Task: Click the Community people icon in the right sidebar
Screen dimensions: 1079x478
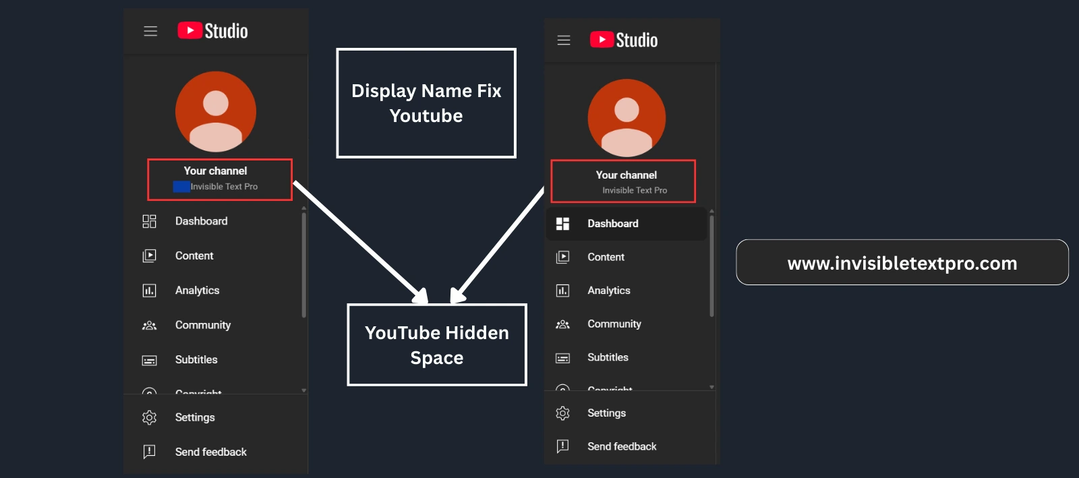Action: [562, 324]
